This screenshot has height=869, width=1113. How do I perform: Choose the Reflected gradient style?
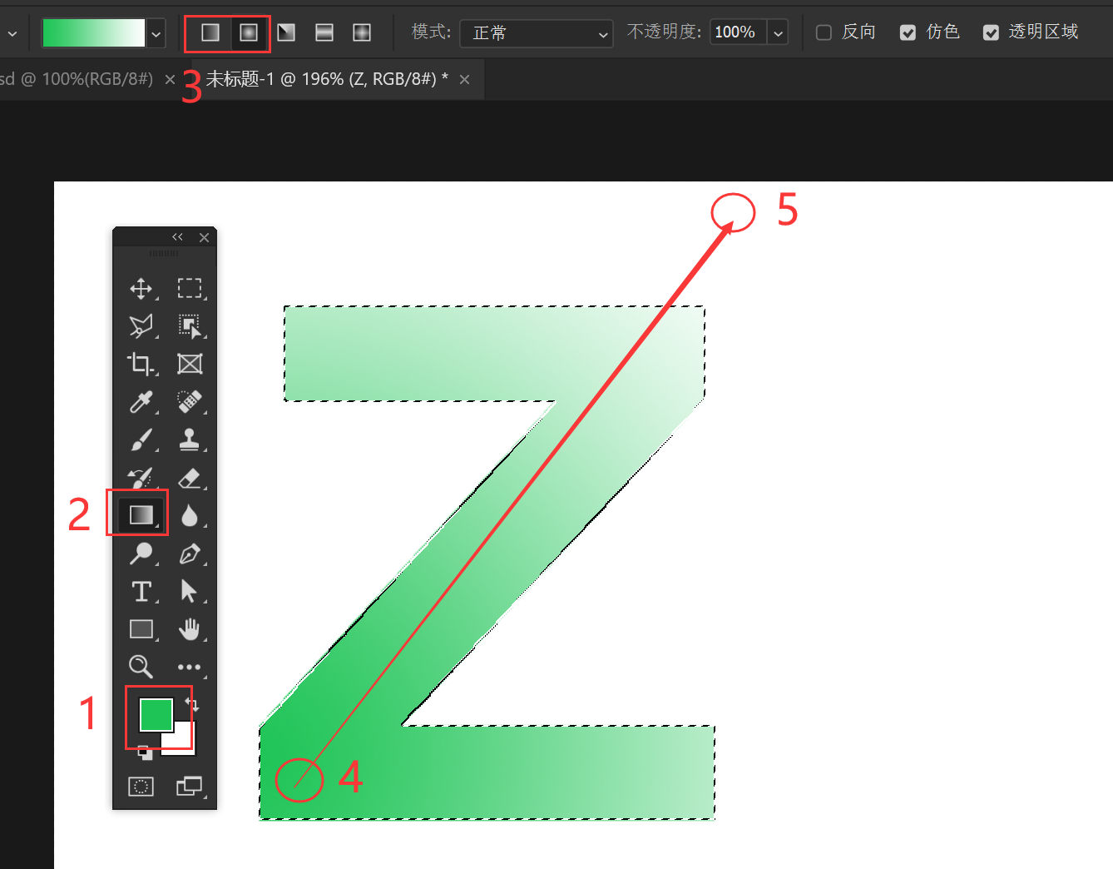click(x=324, y=32)
